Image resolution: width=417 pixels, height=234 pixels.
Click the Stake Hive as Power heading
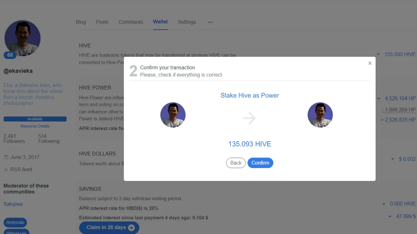point(250,95)
